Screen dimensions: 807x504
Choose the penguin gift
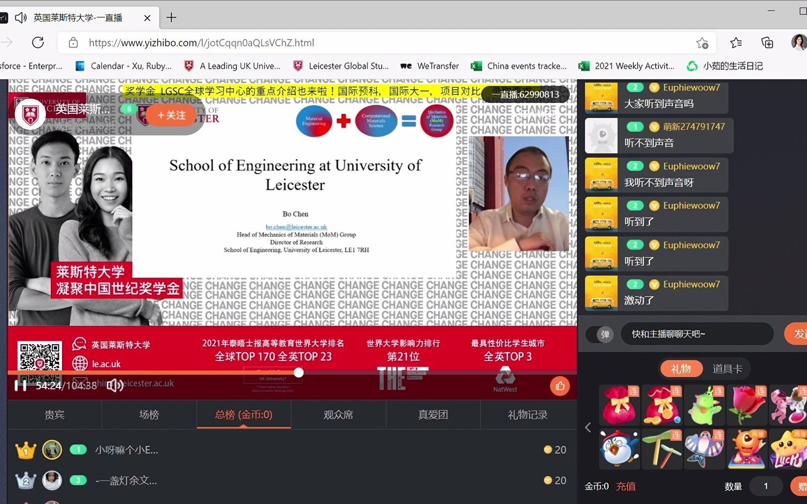619,449
